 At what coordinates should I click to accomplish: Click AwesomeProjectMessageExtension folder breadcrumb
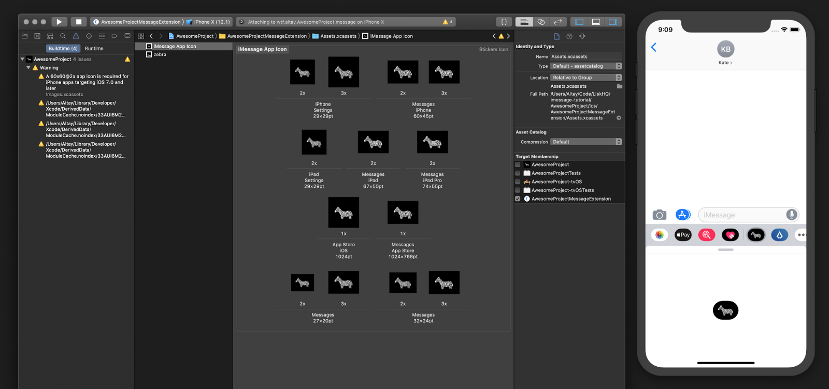tap(263, 36)
